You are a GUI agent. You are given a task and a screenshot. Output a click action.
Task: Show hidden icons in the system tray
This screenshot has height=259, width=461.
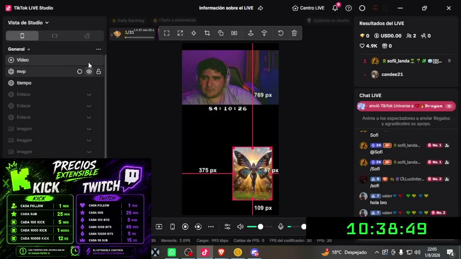pyautogui.click(x=377, y=252)
